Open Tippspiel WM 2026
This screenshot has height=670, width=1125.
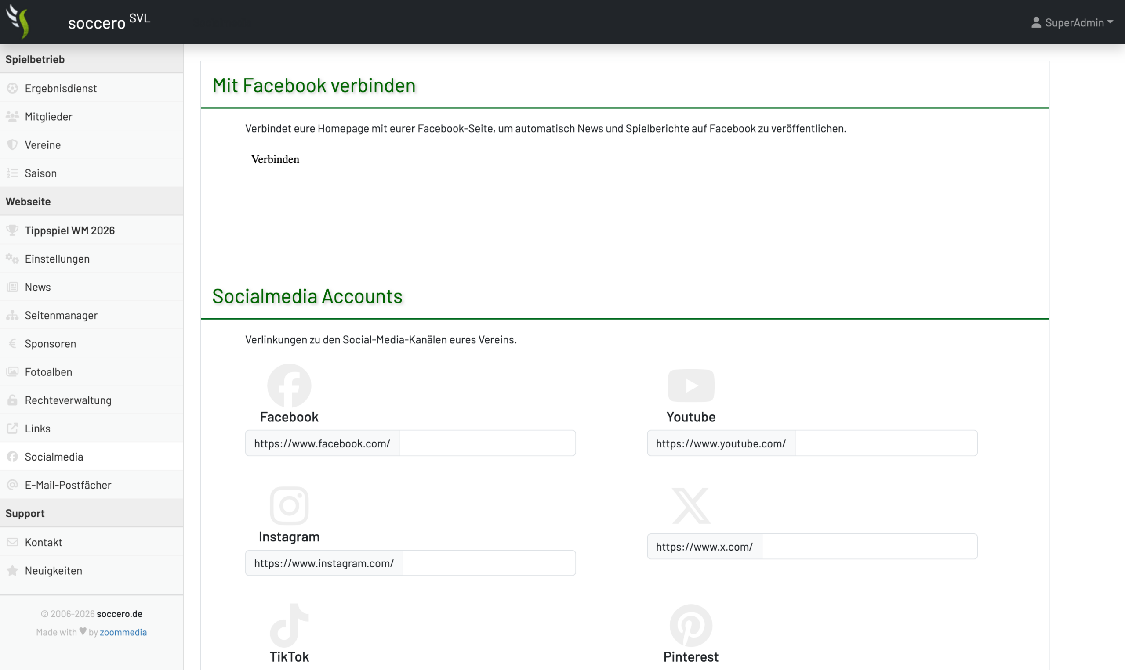(x=92, y=230)
